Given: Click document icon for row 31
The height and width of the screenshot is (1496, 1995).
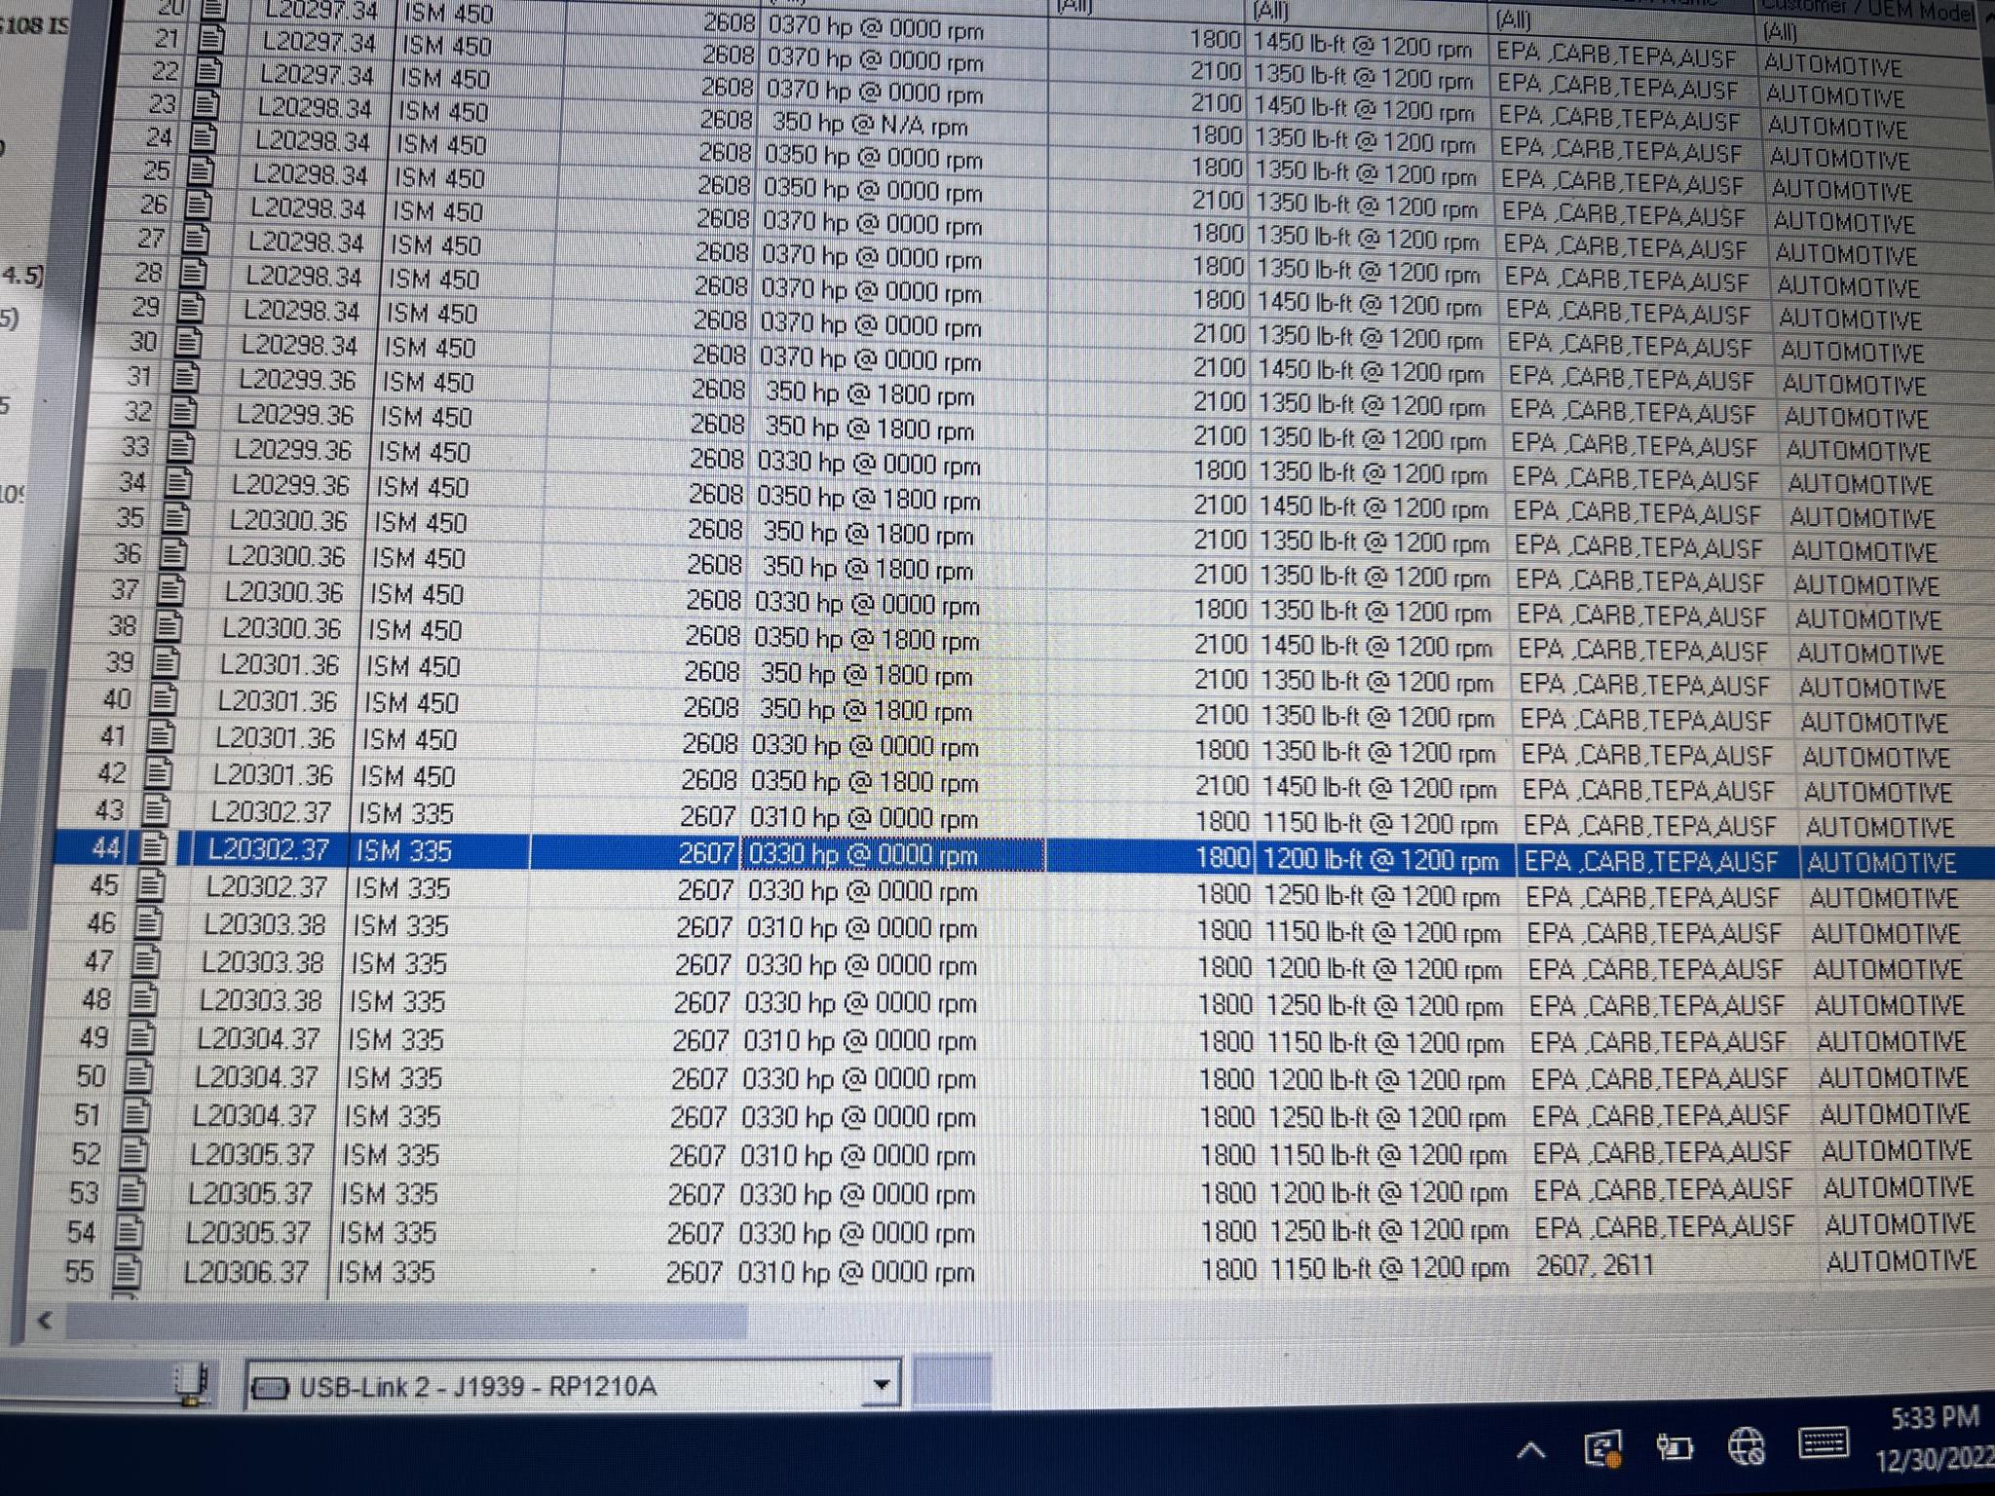Looking at the screenshot, I should pos(184,377).
